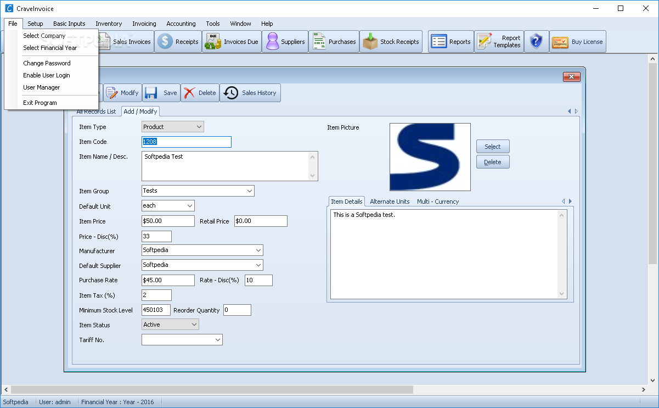
Task: Open the Basic Inputs menu
Action: coord(69,24)
